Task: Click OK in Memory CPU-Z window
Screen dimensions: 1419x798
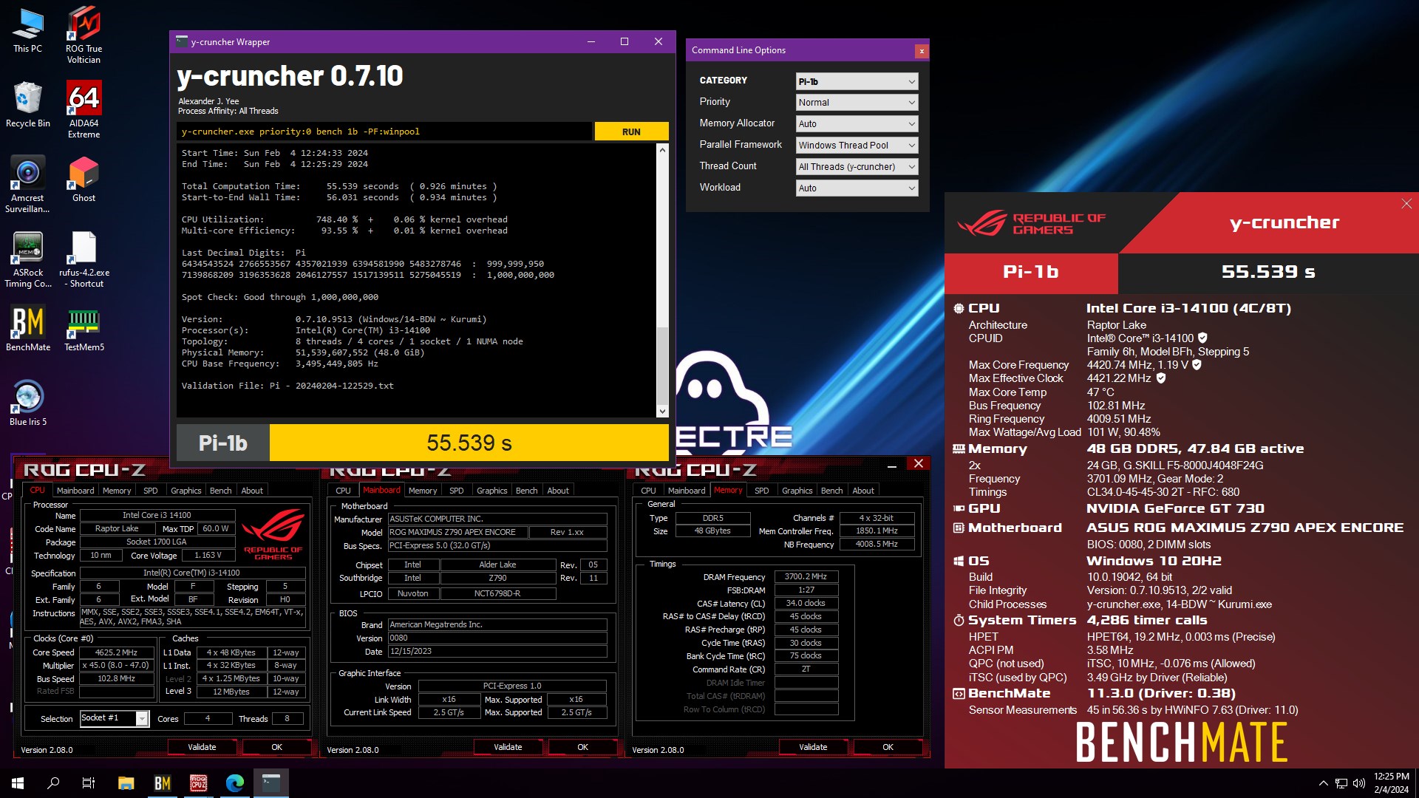Action: tap(888, 747)
